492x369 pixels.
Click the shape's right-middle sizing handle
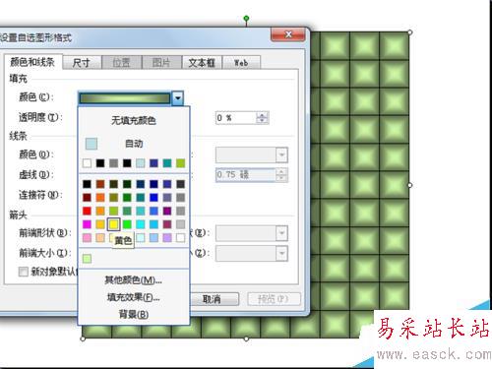[x=409, y=185]
